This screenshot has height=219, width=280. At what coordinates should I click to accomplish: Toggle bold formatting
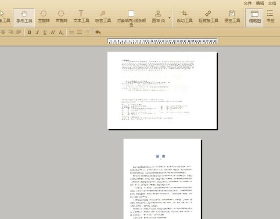(30, 32)
